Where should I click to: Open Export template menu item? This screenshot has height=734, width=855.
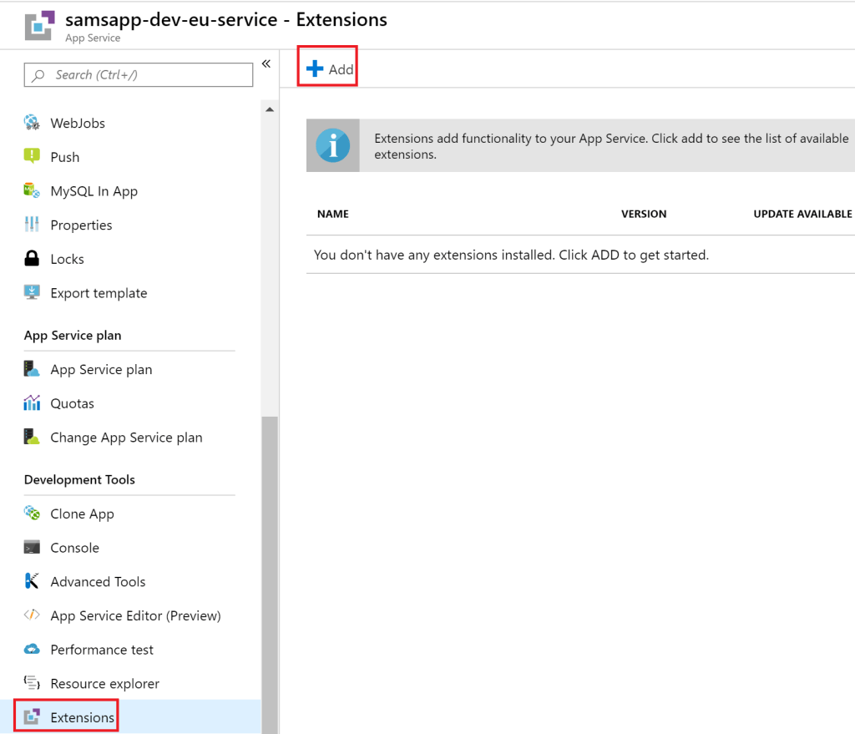click(99, 293)
